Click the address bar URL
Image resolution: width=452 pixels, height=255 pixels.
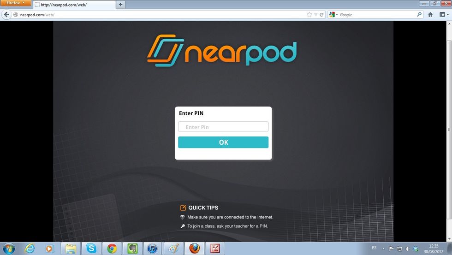[37, 15]
